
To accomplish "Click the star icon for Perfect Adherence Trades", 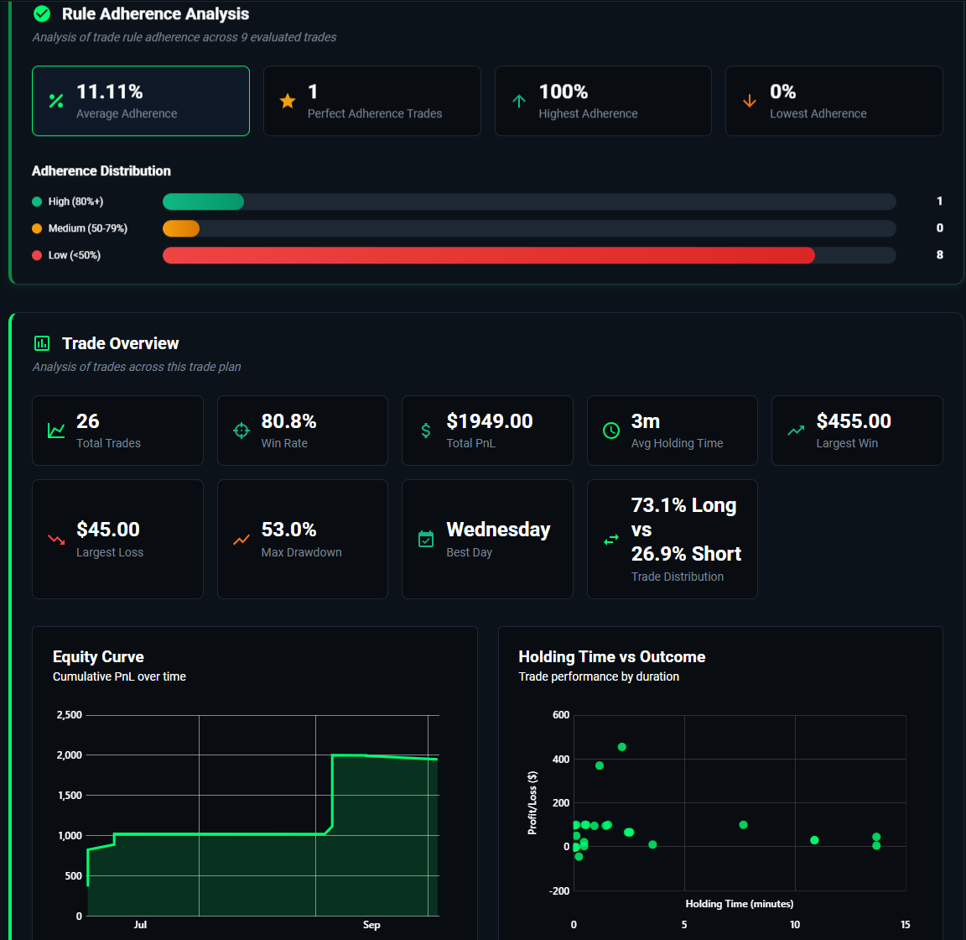I will [288, 102].
